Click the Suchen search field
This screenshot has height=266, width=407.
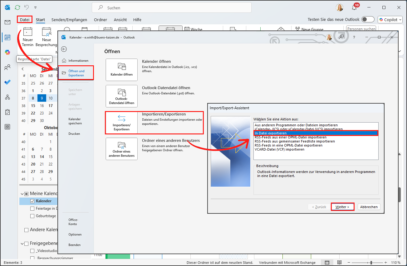pyautogui.click(x=172, y=7)
